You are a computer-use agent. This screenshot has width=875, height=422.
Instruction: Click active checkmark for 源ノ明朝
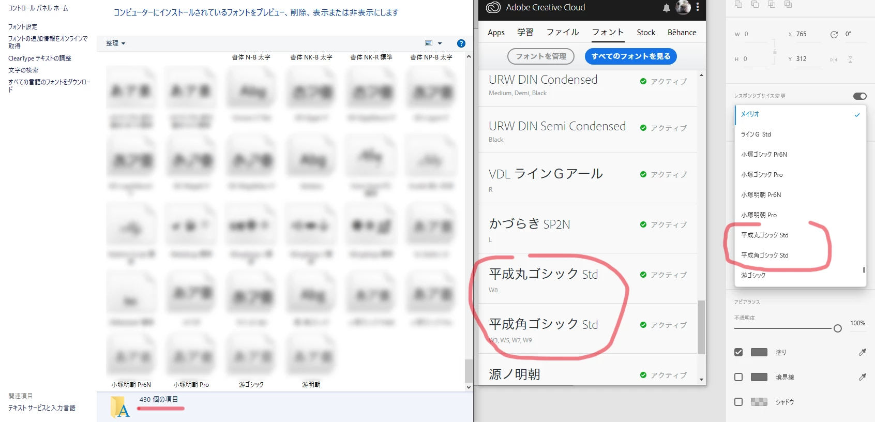tap(643, 375)
